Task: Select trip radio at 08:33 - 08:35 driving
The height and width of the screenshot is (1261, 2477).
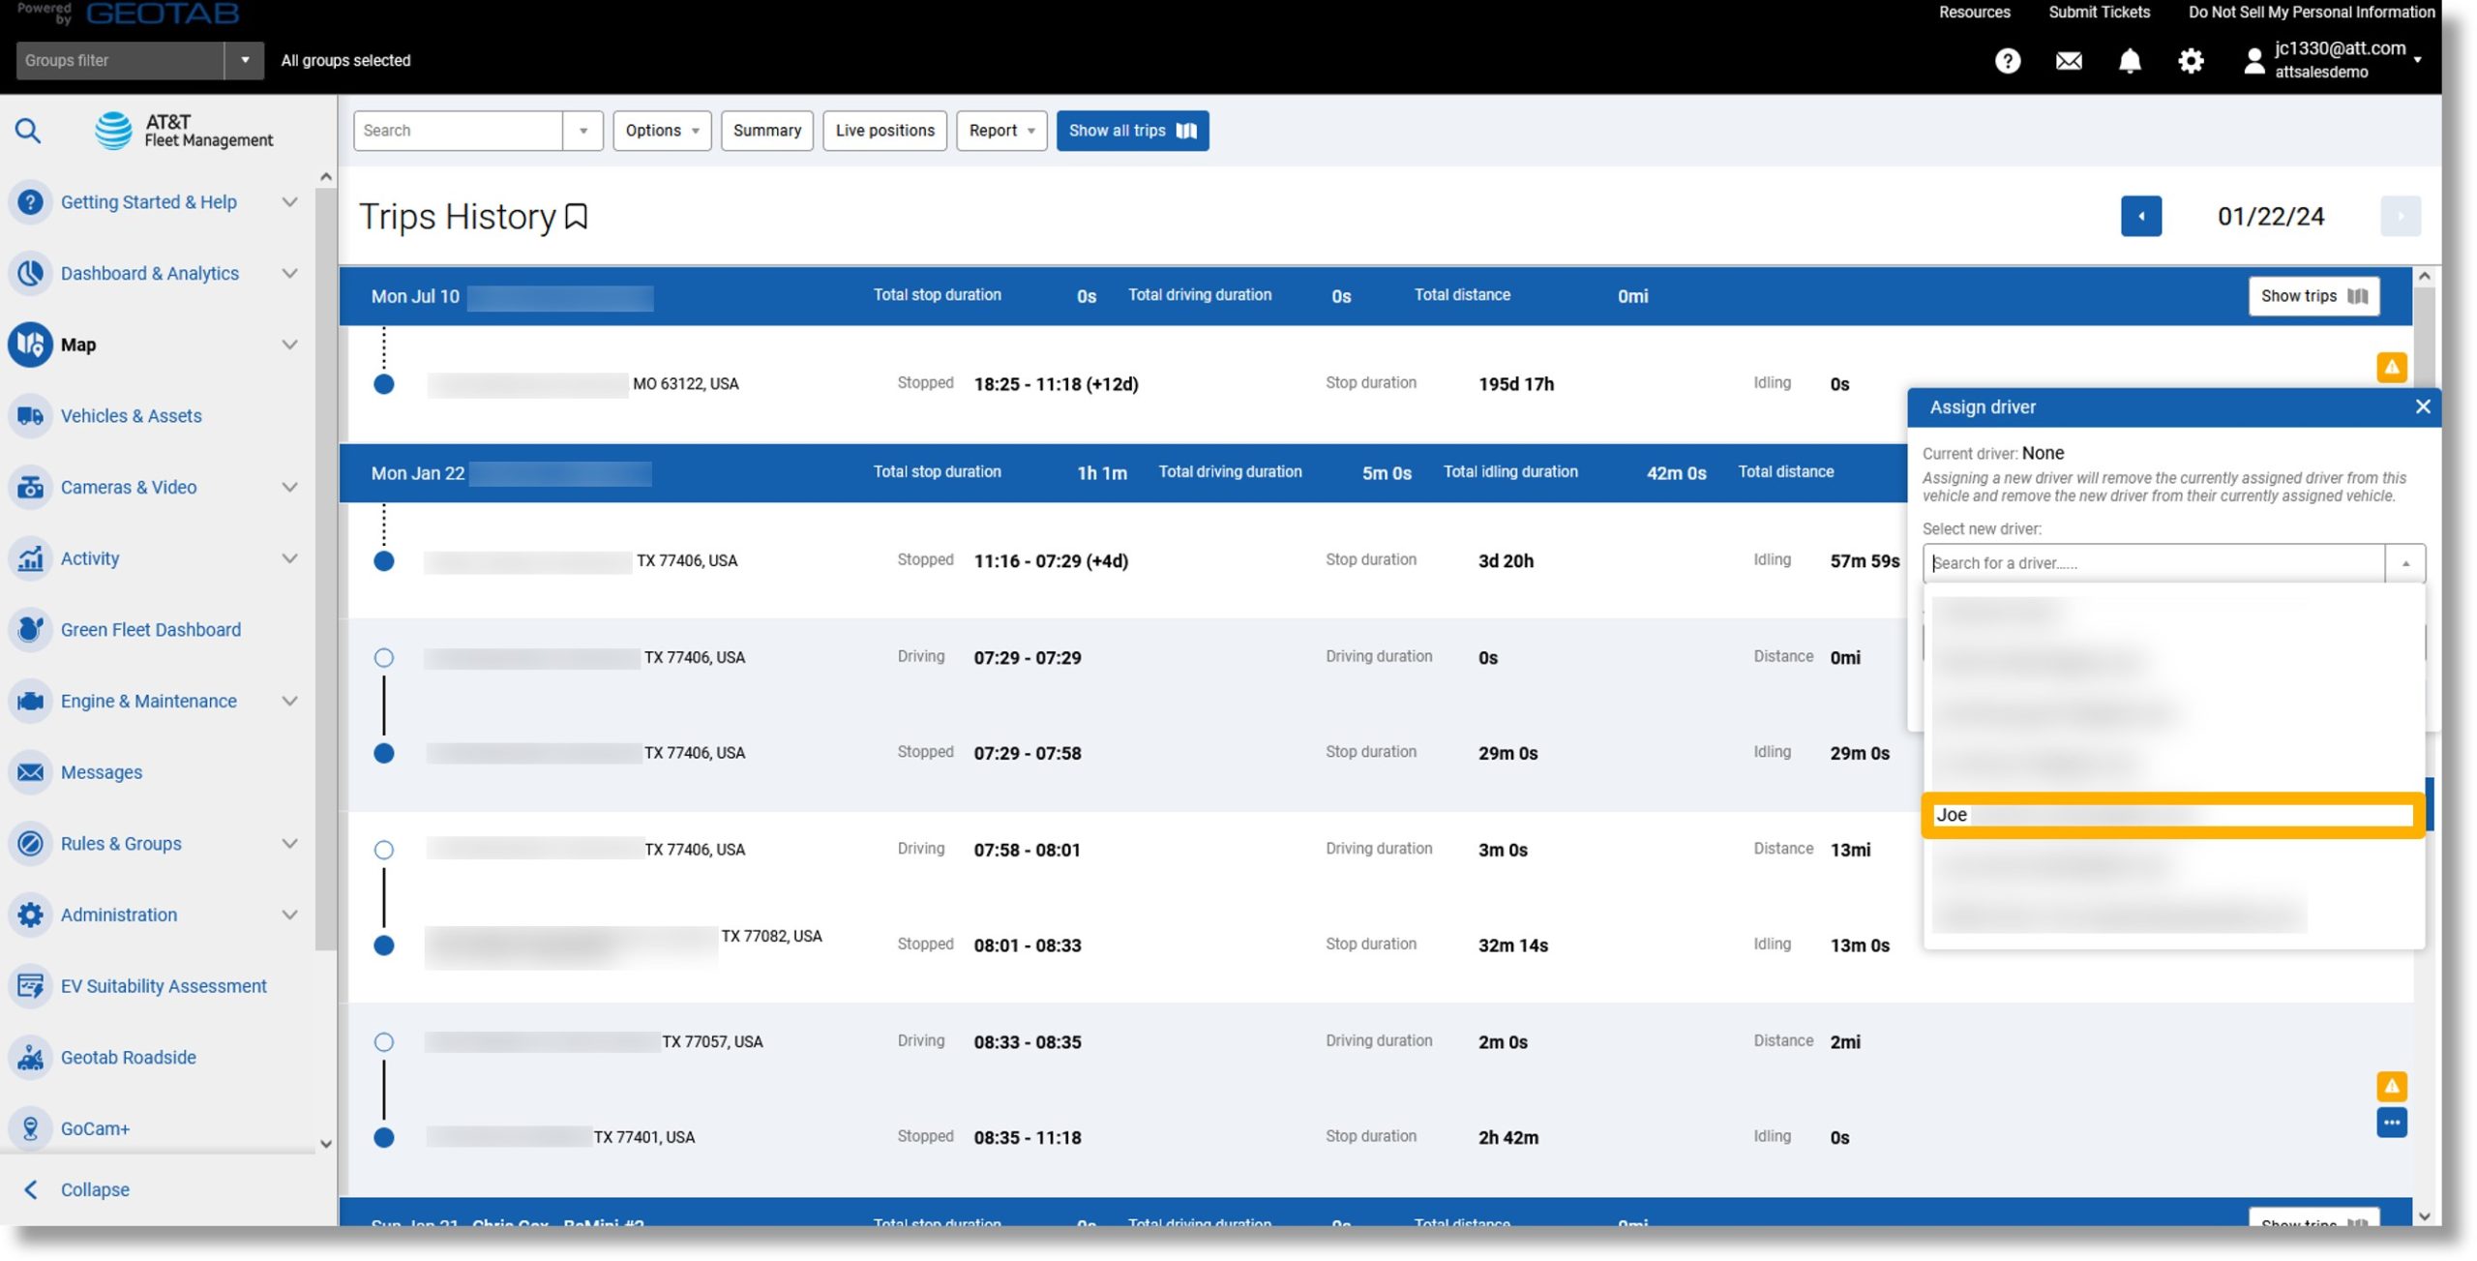Action: tap(384, 1042)
